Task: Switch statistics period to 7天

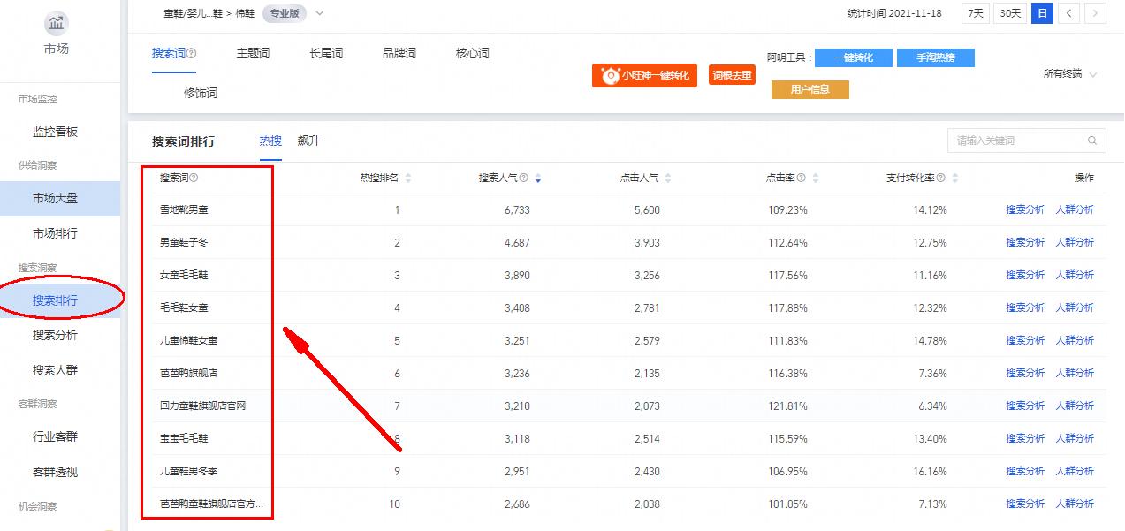Action: pyautogui.click(x=975, y=13)
